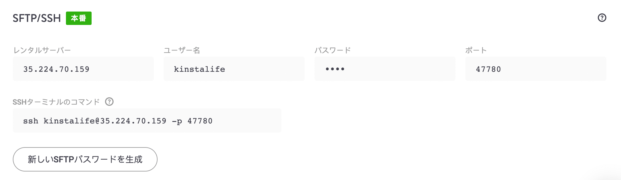Click the ssh kinstalife command to copy it
Screen dimensions: 621x180
118,120
